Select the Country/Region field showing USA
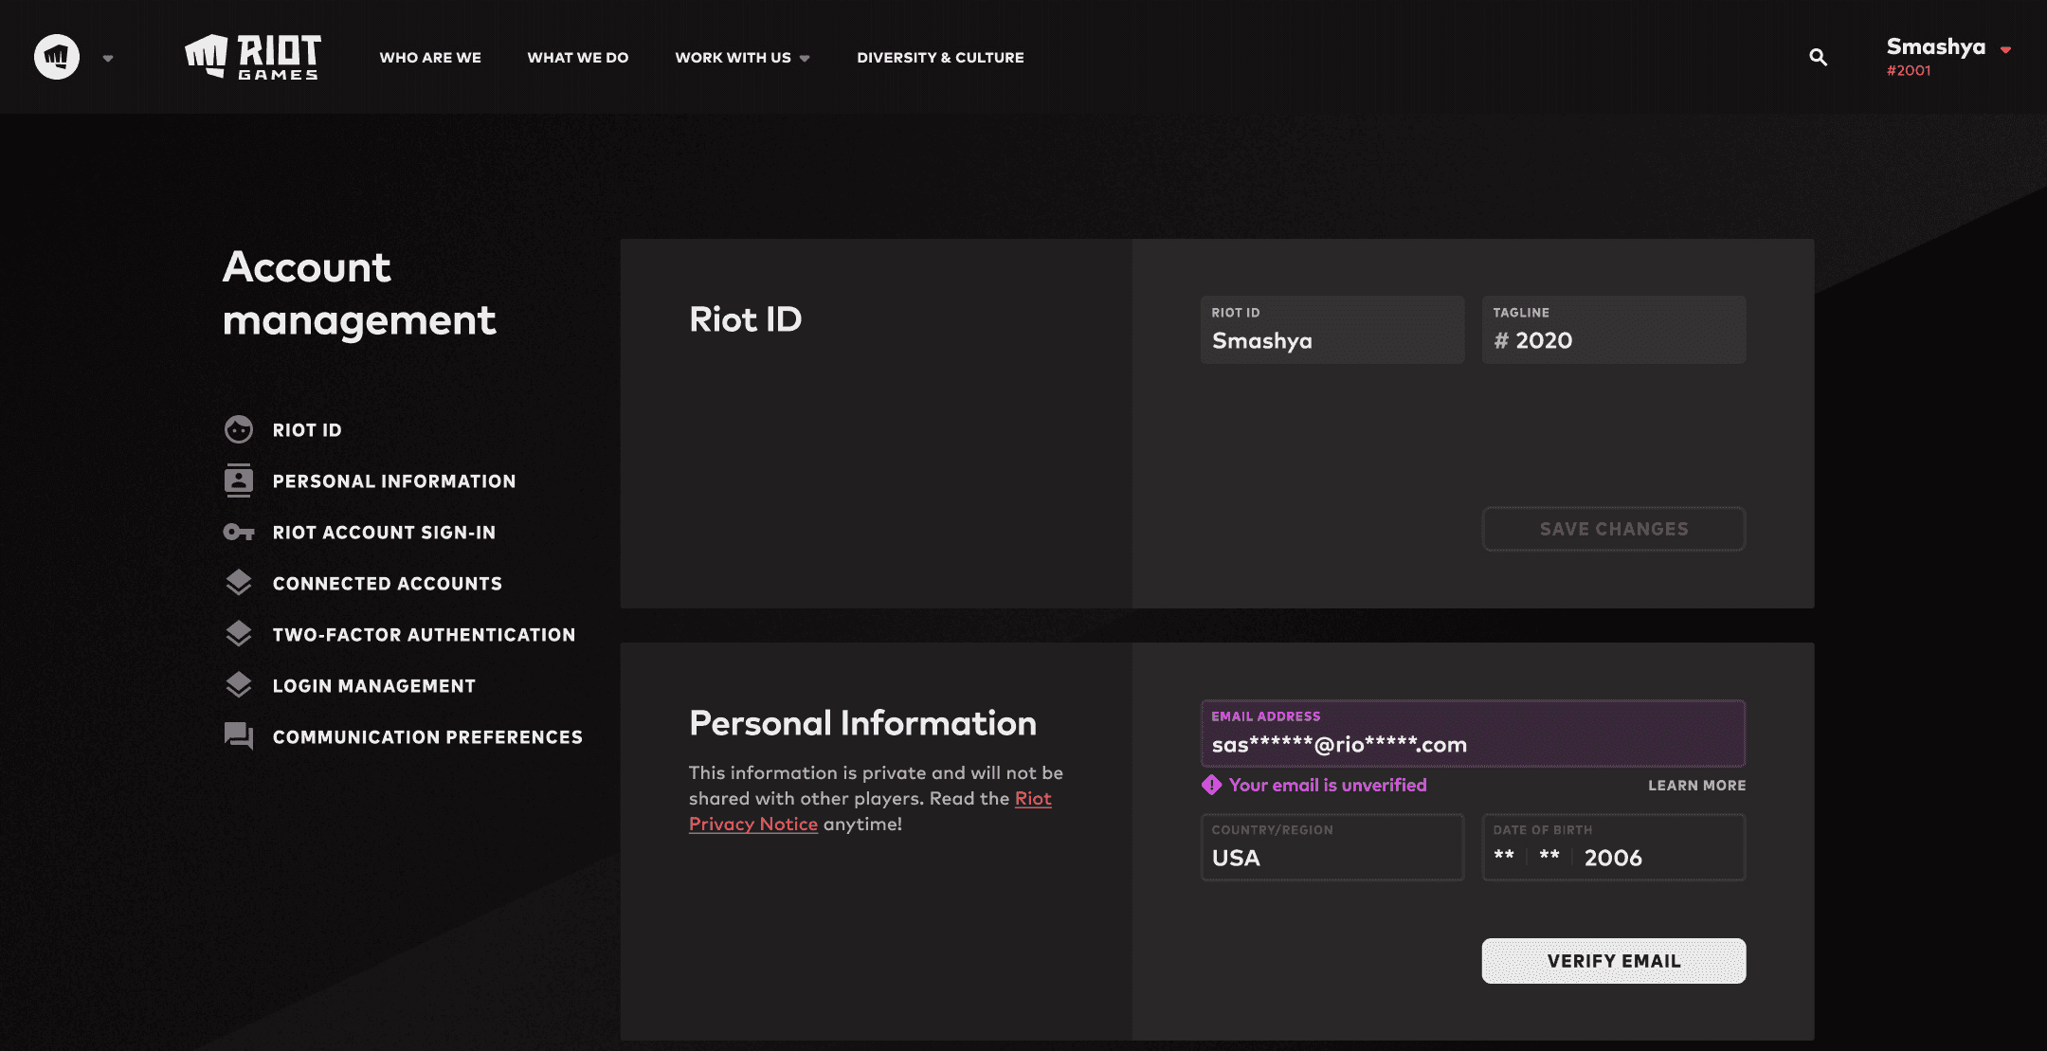Image resolution: width=2047 pixels, height=1051 pixels. 1332,847
